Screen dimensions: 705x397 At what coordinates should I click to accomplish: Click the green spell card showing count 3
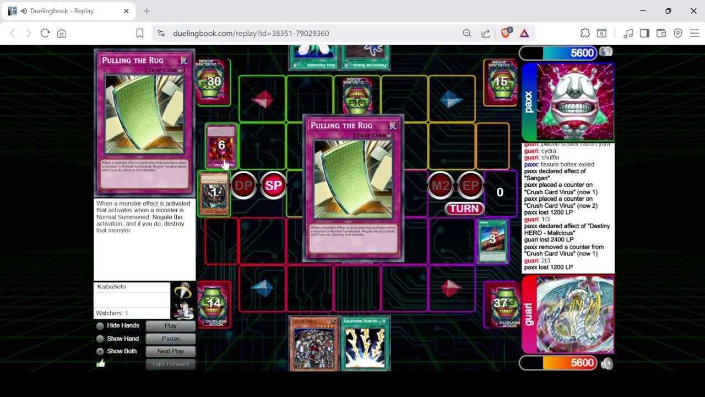coord(492,241)
